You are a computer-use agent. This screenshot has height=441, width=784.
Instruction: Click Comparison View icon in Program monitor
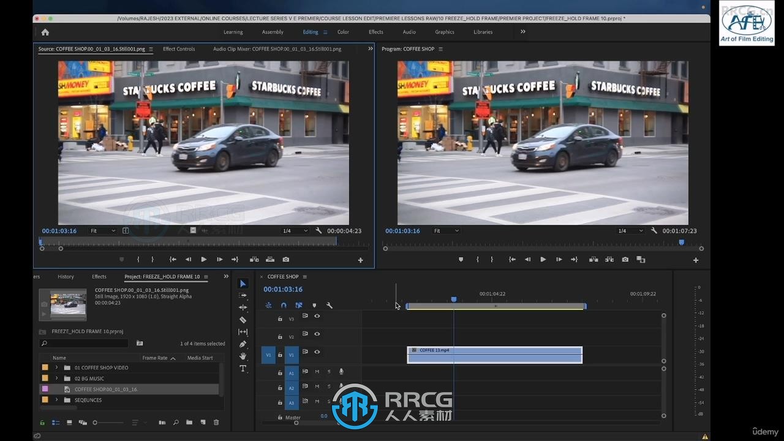(x=641, y=260)
